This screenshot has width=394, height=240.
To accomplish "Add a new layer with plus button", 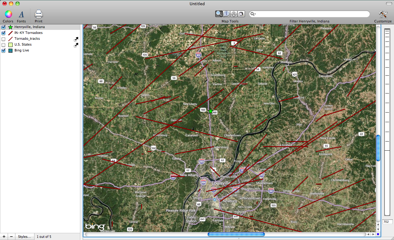I will pos(4,237).
